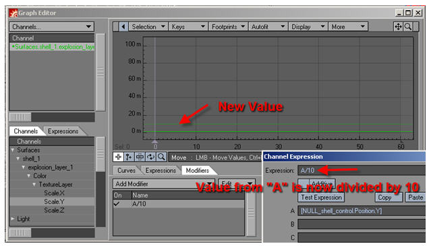
Task: Open the Selection dropdown menu
Action: (148, 27)
